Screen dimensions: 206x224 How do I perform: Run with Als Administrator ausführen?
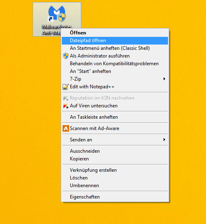(115, 56)
